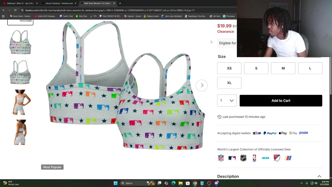Open the weather widget on taskbar
The width and height of the screenshot is (332, 187).
pos(11,183)
